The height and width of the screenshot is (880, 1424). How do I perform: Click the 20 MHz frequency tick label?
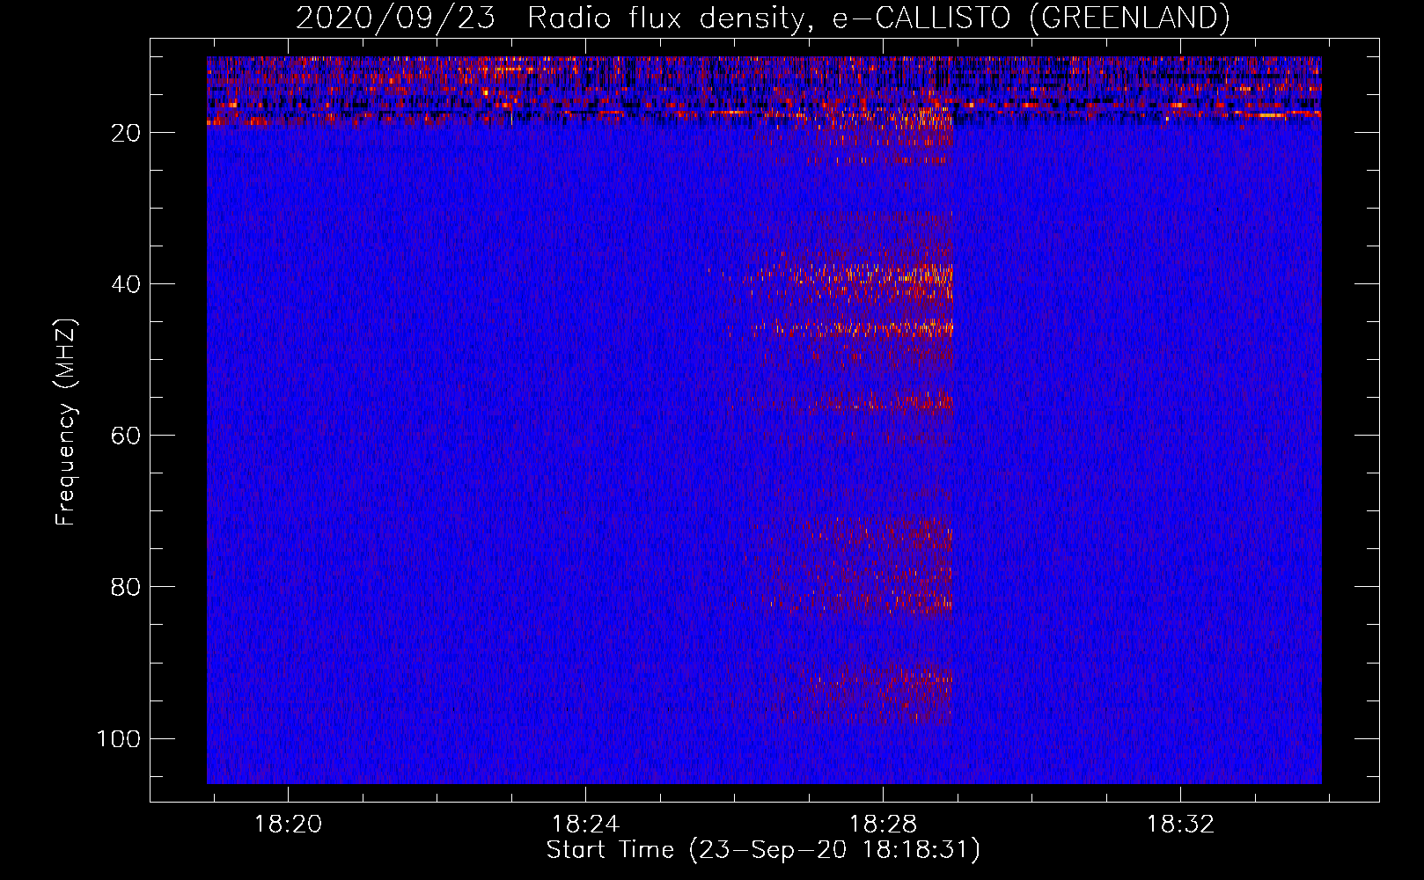tap(126, 133)
